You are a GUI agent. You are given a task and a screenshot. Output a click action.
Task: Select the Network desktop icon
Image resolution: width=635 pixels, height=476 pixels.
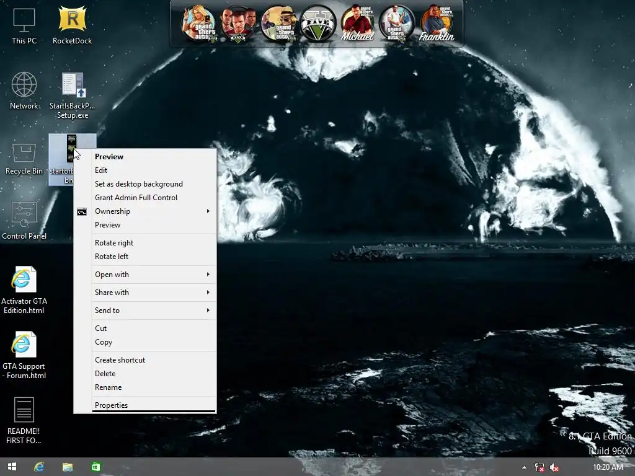24,90
